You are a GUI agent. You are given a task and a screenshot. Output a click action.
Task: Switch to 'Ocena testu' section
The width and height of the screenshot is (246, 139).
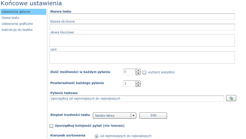pyautogui.click(x=10, y=18)
